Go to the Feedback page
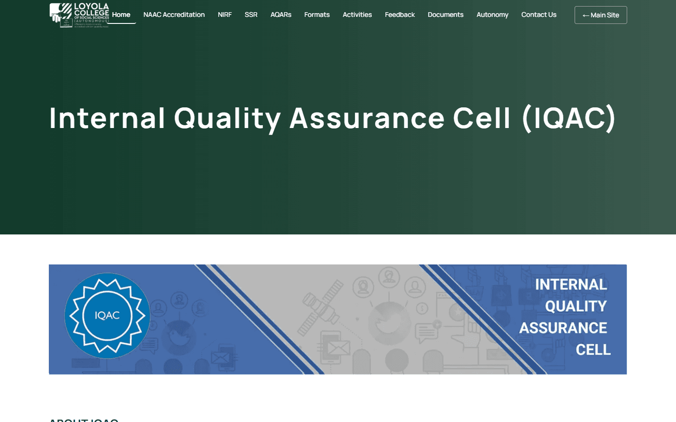The image size is (676, 422). coord(400,15)
